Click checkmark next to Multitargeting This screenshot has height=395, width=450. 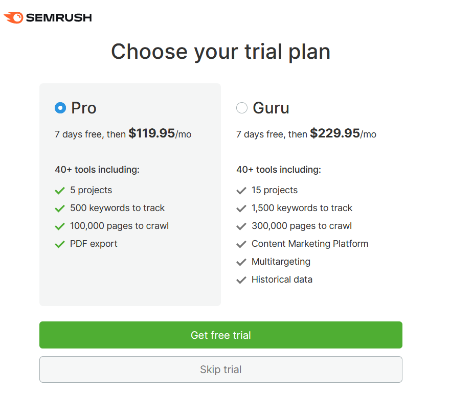pos(241,262)
